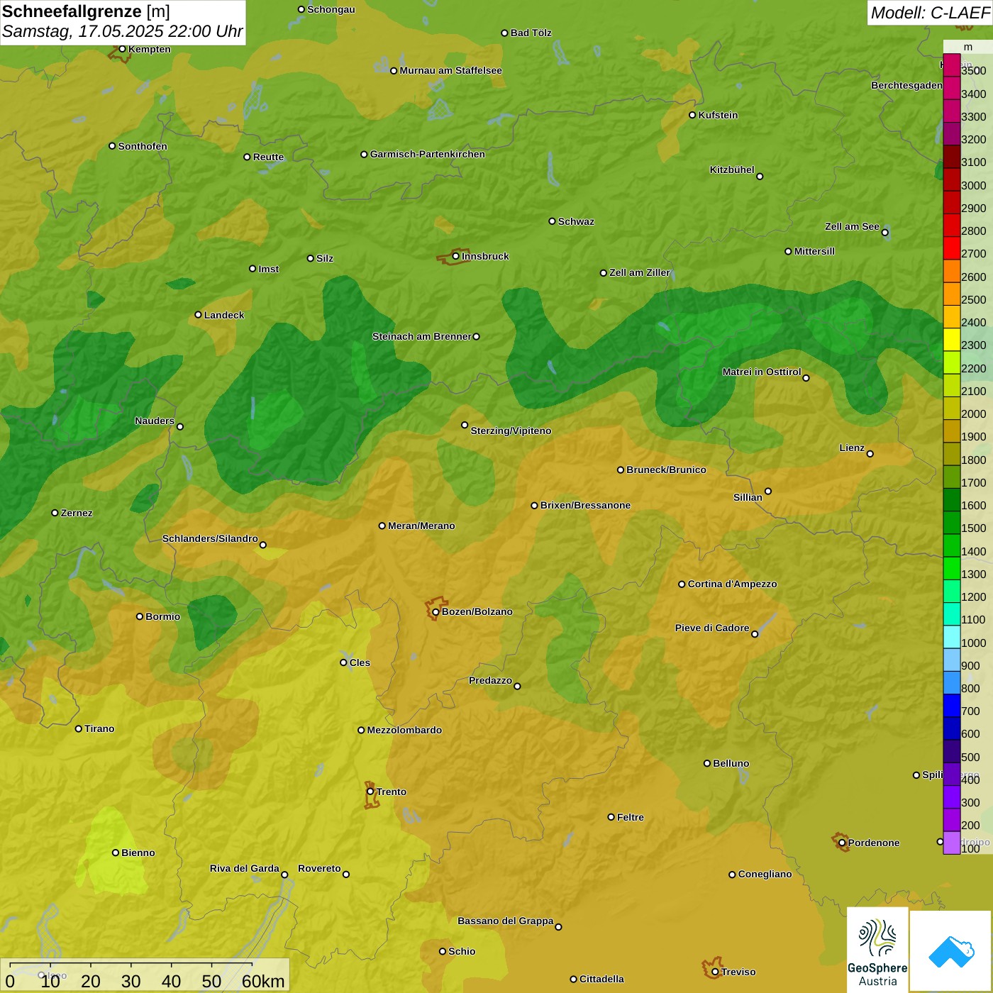Click the Zell am See location dot
Image resolution: width=993 pixels, height=993 pixels.
pyautogui.click(x=885, y=233)
